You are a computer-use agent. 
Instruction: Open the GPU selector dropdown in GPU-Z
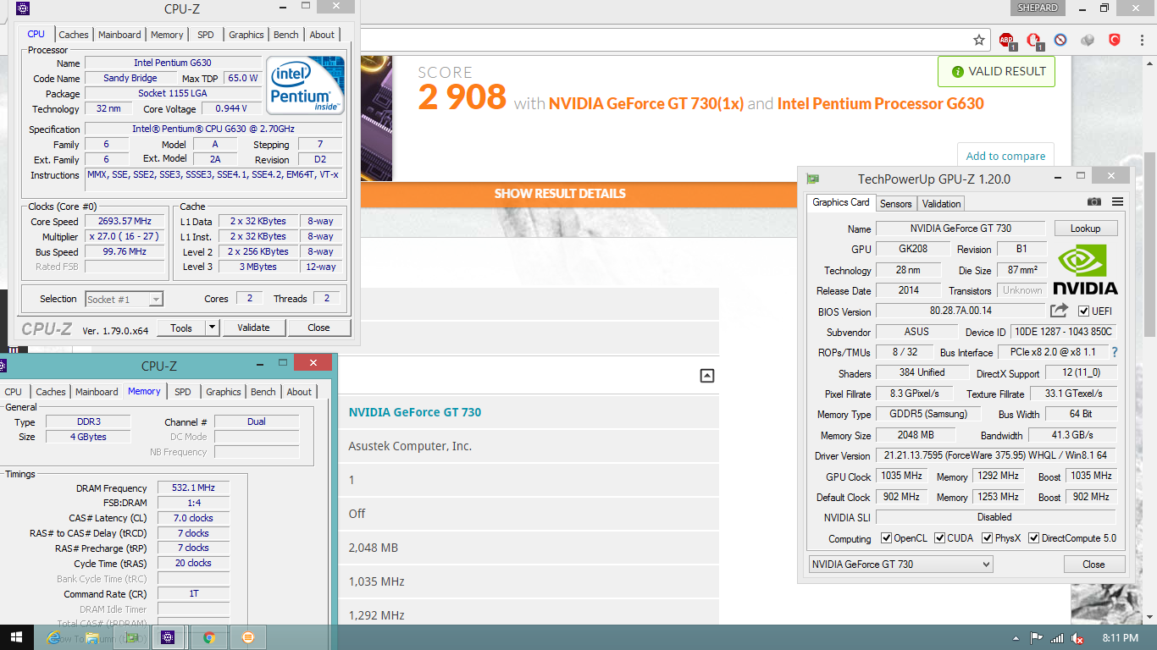tap(900, 564)
